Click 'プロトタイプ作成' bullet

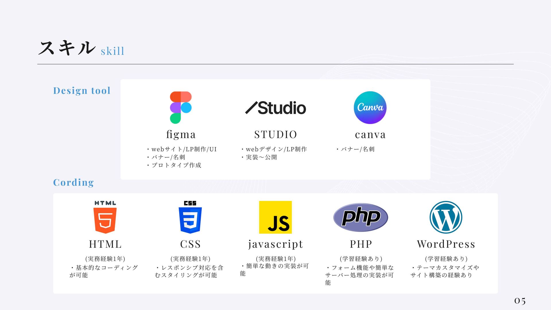174,165
